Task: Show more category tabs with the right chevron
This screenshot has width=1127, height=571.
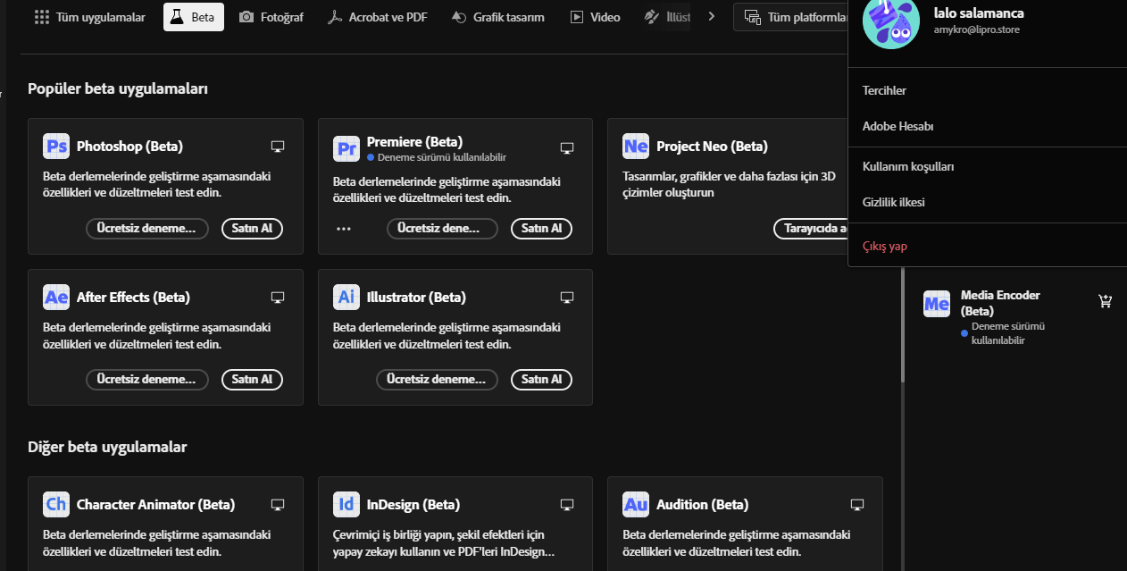Action: (711, 16)
